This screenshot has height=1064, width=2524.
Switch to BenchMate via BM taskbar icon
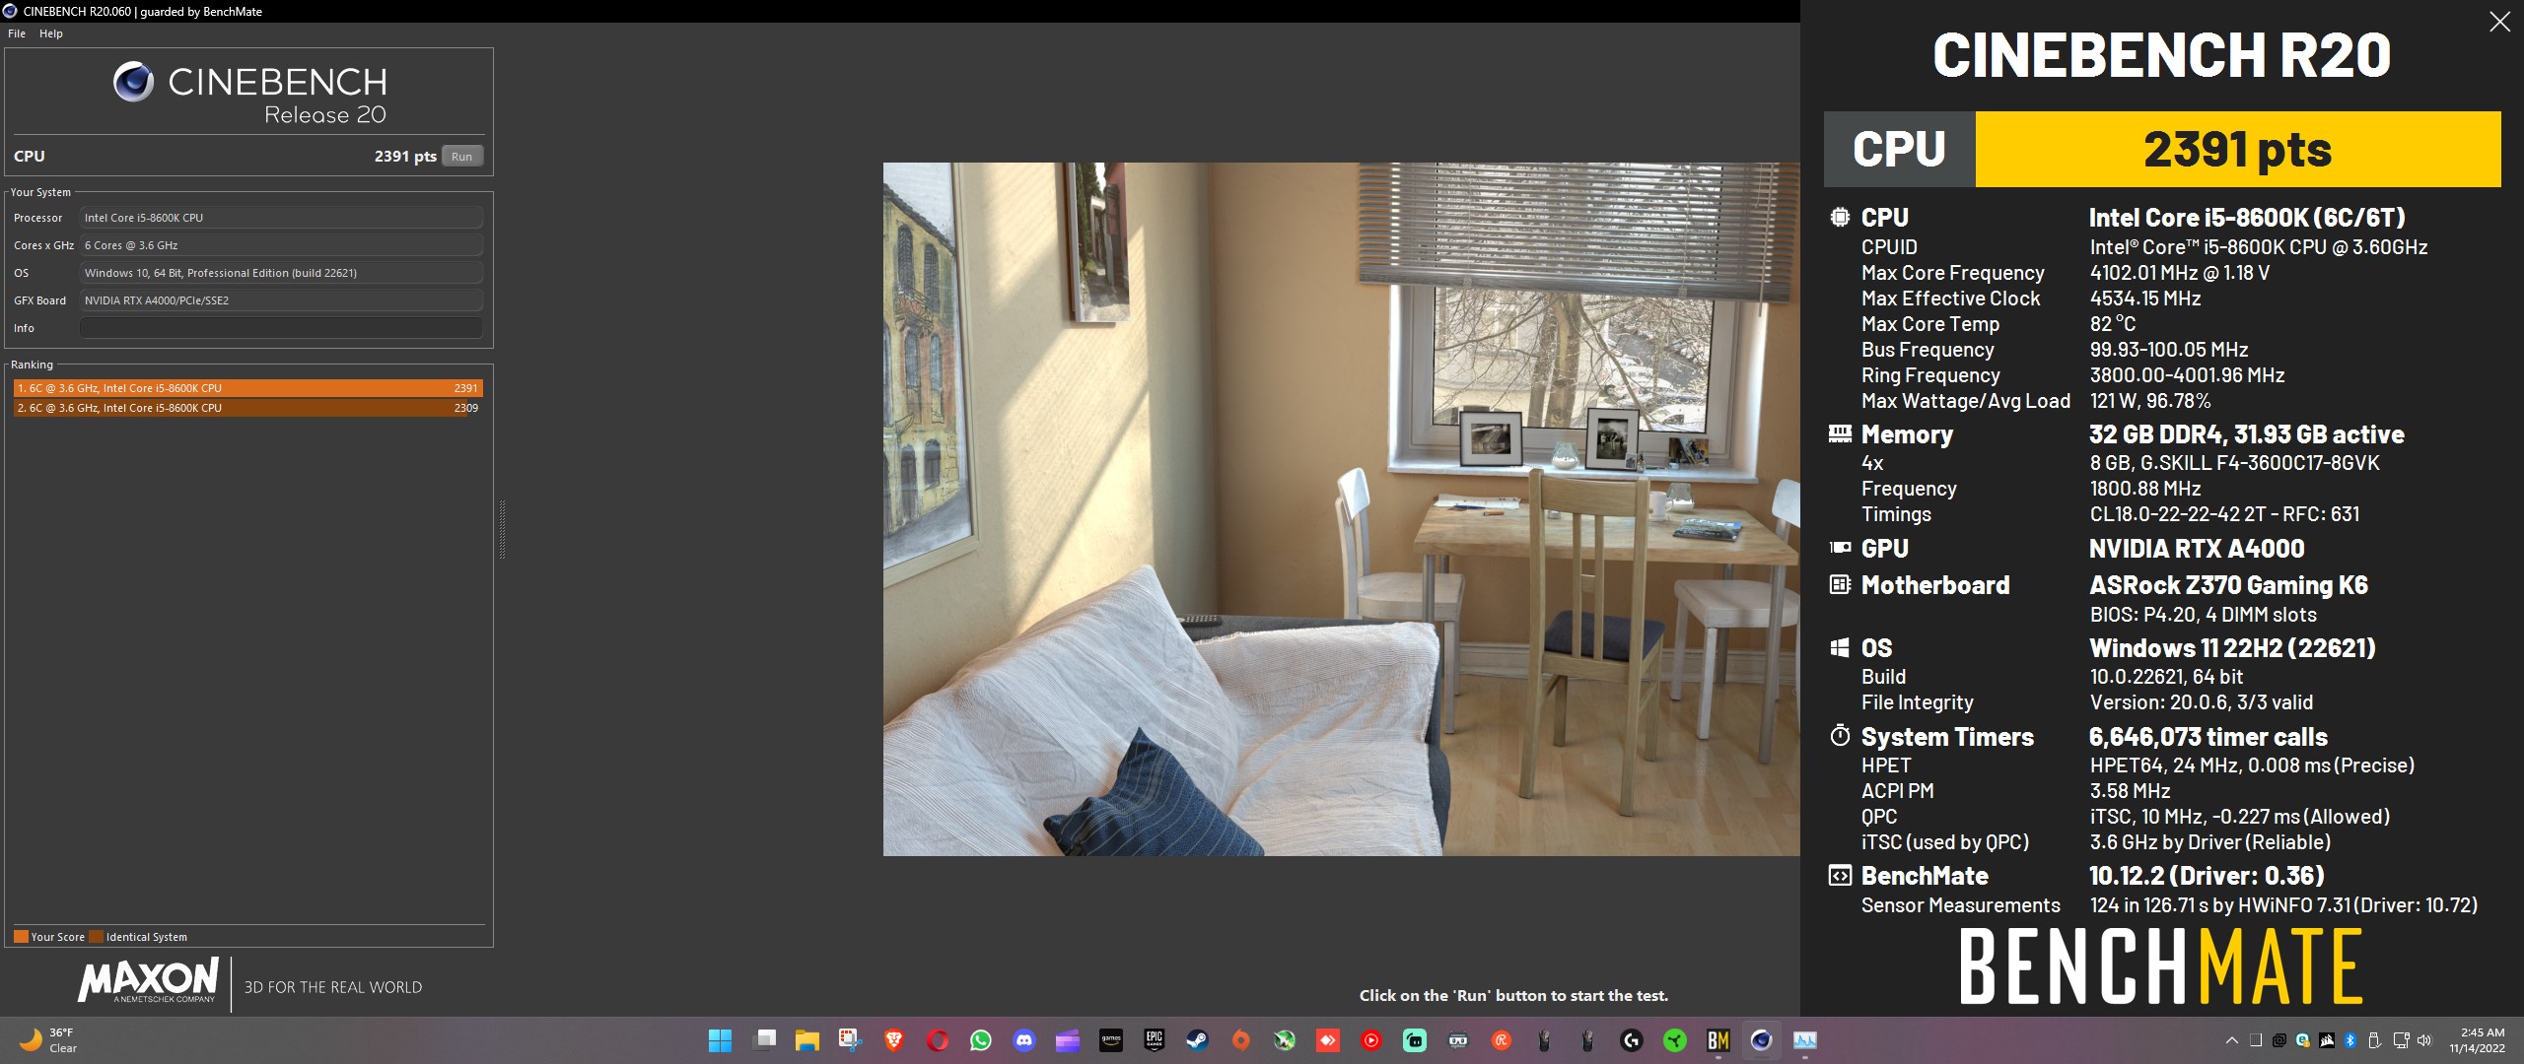(x=1718, y=1040)
